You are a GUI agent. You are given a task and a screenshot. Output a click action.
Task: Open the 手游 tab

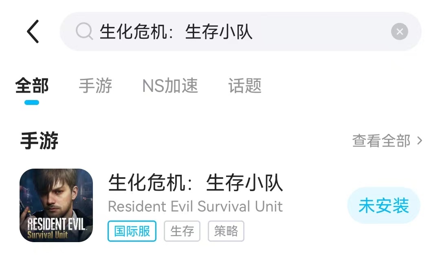[x=95, y=85]
